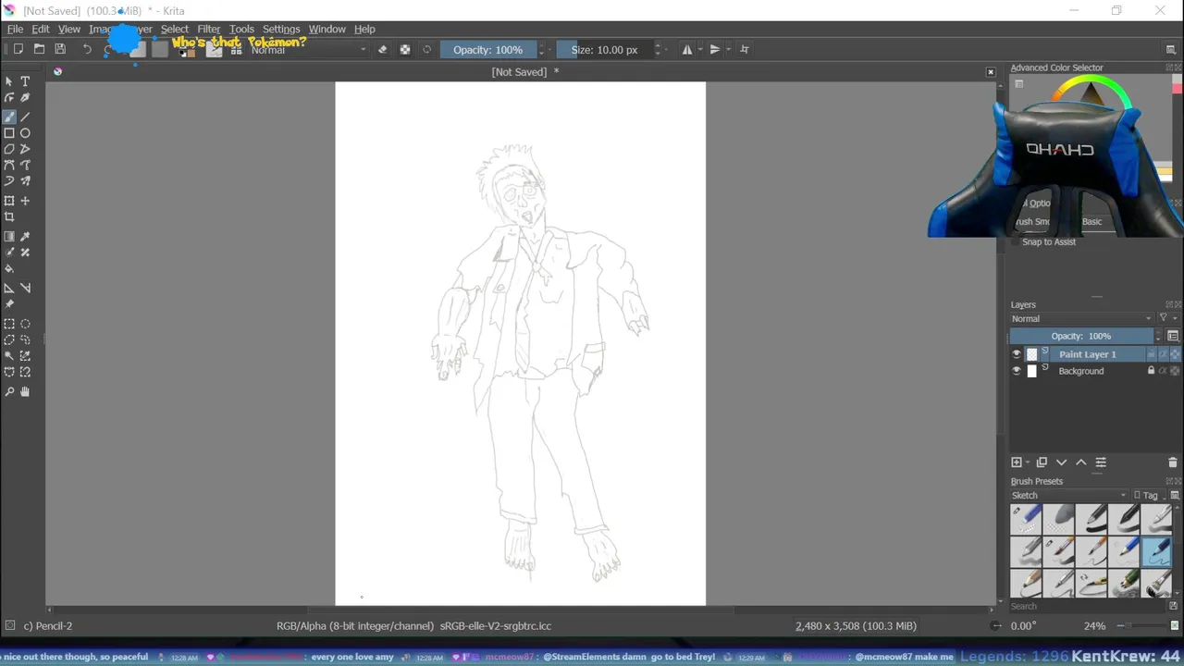Add a new paint layer
The height and width of the screenshot is (666, 1184).
point(1017,462)
